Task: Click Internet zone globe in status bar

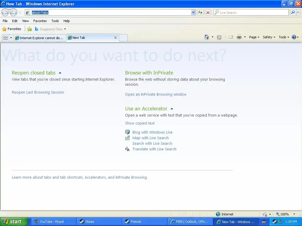Action: tap(218, 214)
